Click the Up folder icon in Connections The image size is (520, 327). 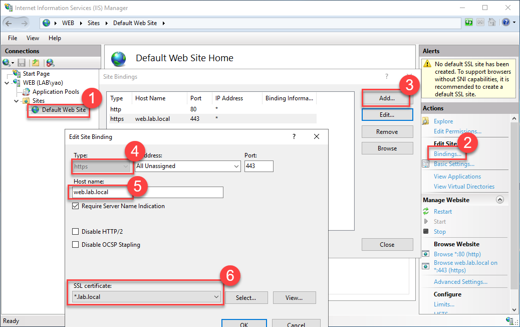click(35, 63)
